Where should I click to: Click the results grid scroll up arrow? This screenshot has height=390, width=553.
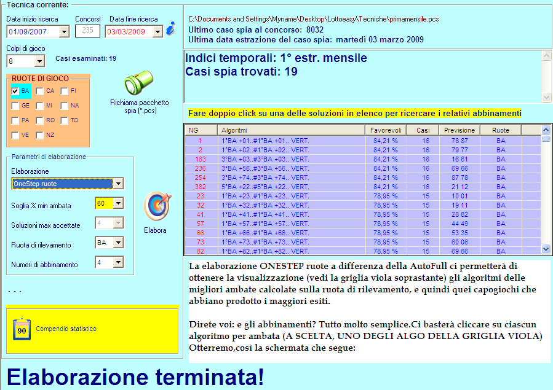tap(546, 130)
